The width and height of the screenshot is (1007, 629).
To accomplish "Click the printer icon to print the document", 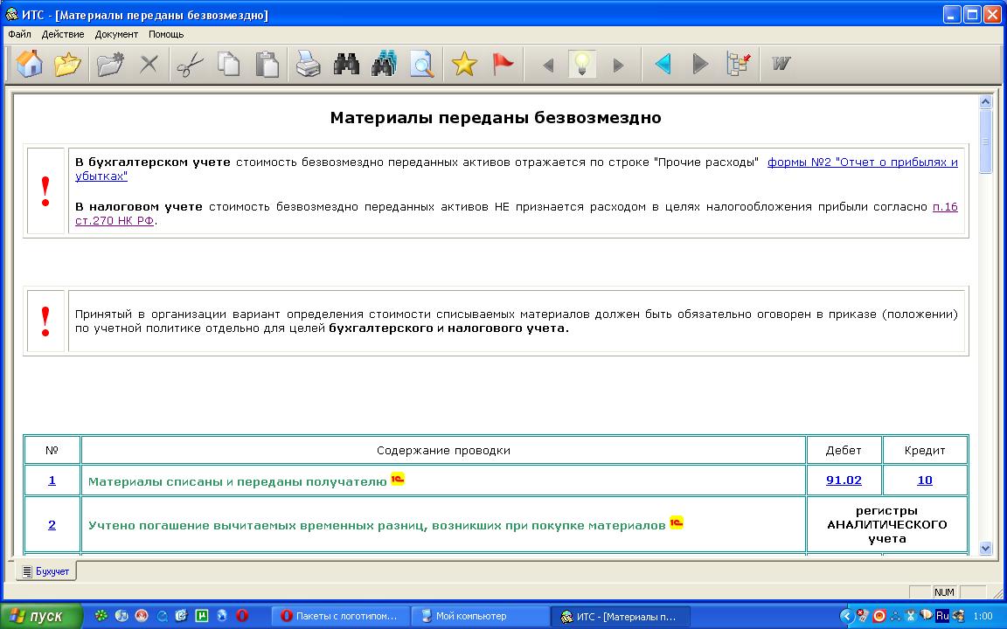I will (x=308, y=65).
